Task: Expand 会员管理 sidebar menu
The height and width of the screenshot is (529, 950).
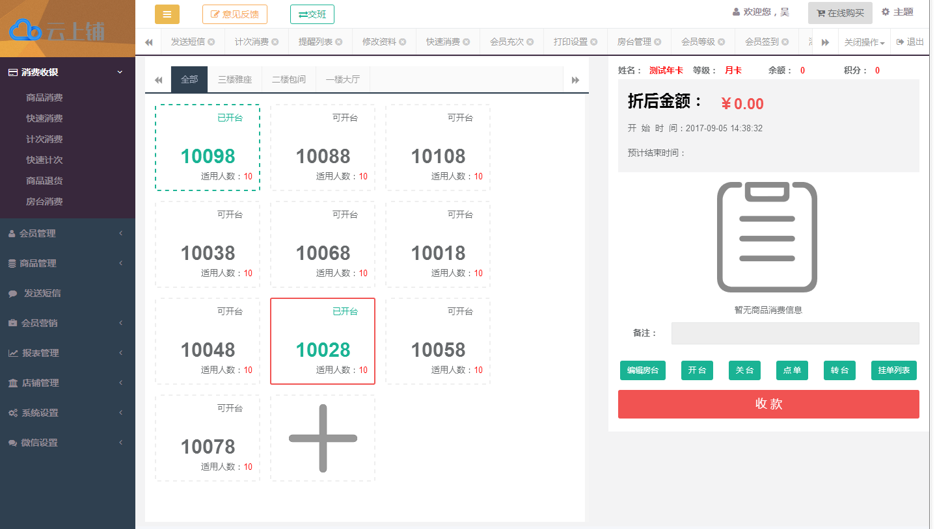Action: [x=68, y=233]
